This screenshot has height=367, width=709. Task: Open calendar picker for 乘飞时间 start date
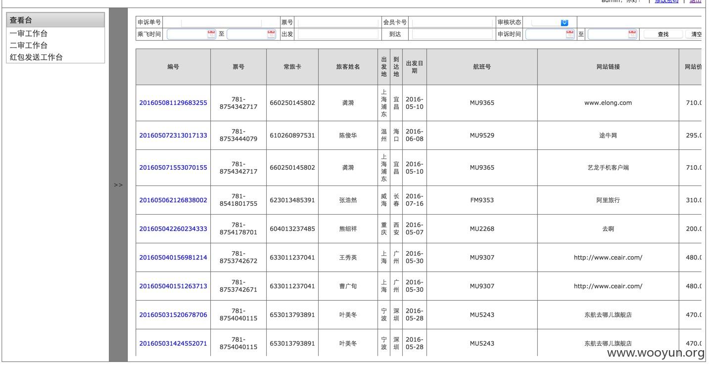click(x=211, y=34)
